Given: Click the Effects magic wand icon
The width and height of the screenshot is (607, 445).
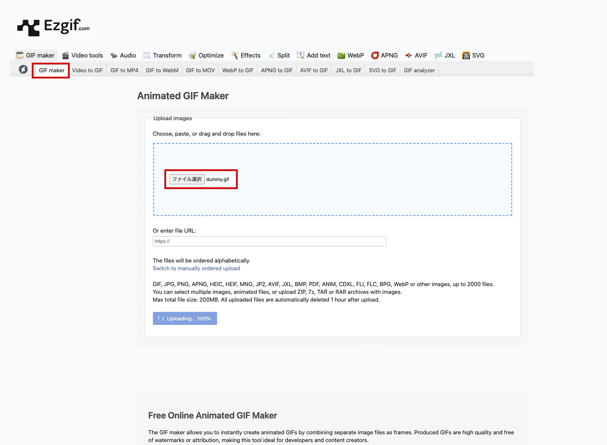Looking at the screenshot, I should pyautogui.click(x=234, y=55).
